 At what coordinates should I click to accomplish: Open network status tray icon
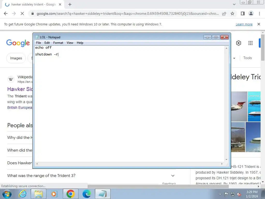(233, 194)
